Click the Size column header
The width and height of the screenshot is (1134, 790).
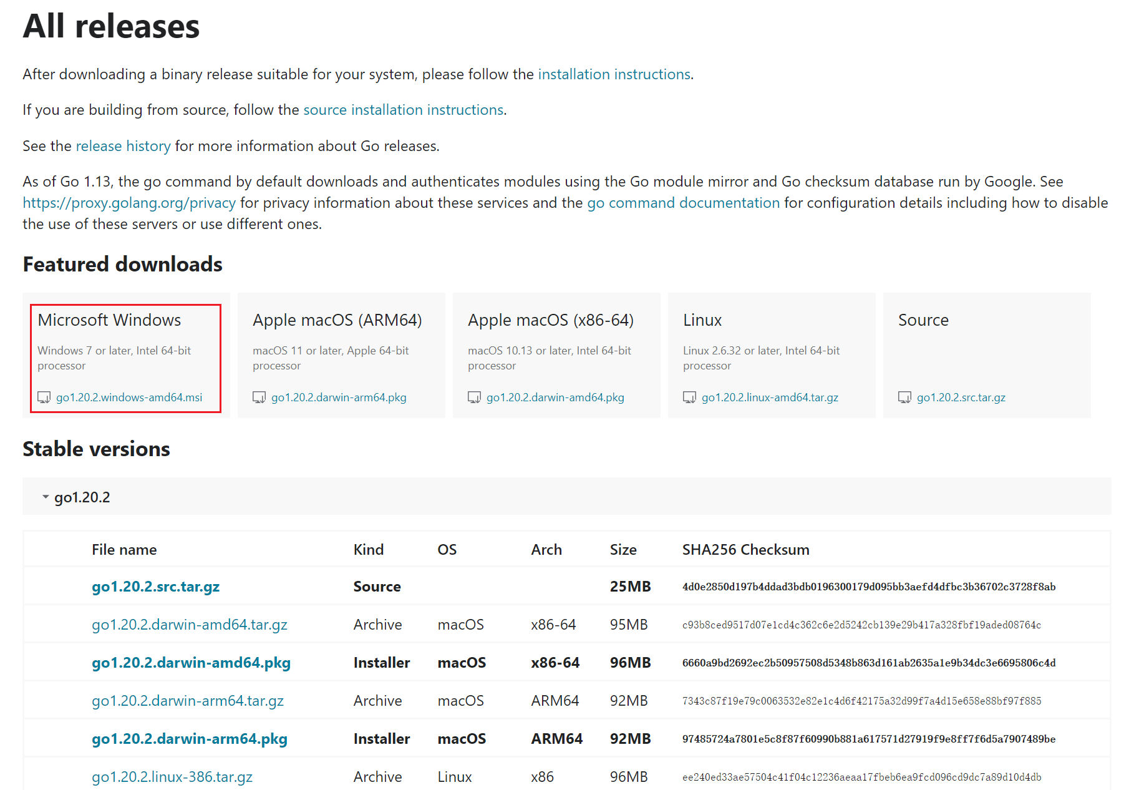(623, 550)
